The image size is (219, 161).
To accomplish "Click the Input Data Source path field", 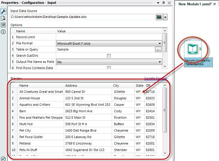I will point(82,17).
